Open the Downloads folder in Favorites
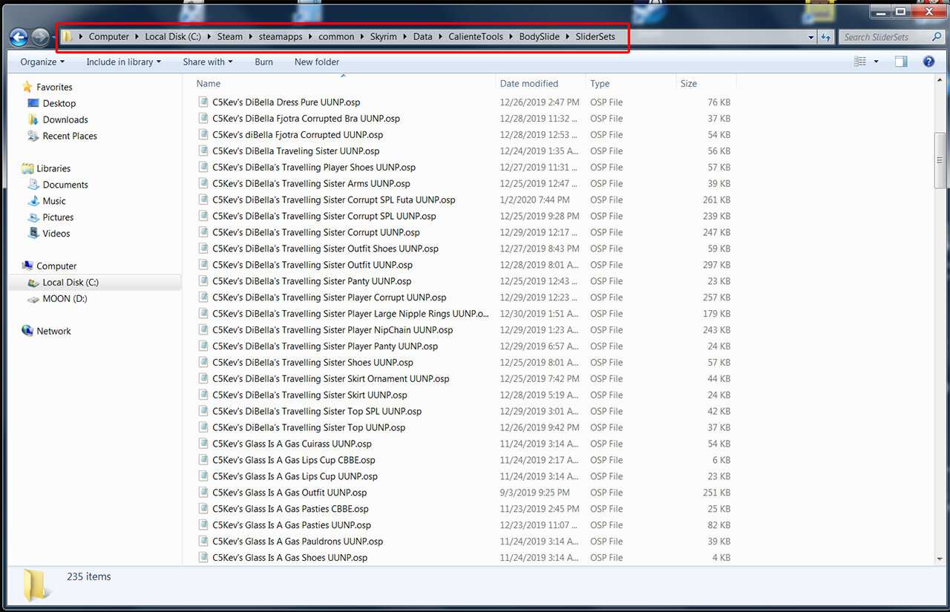Viewport: 950px width, 612px height. click(65, 119)
